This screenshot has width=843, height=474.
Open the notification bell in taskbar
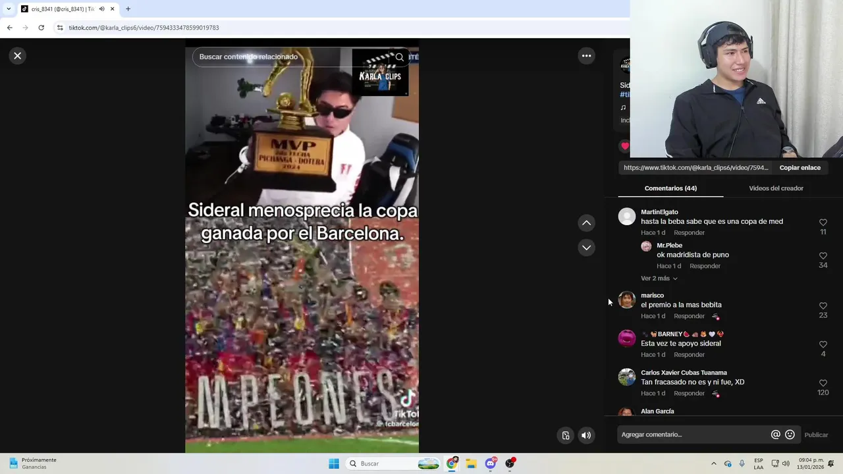[x=831, y=463]
